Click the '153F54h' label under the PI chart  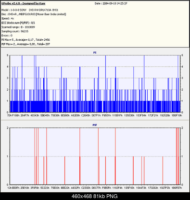pyautogui.click(x=141, y=115)
